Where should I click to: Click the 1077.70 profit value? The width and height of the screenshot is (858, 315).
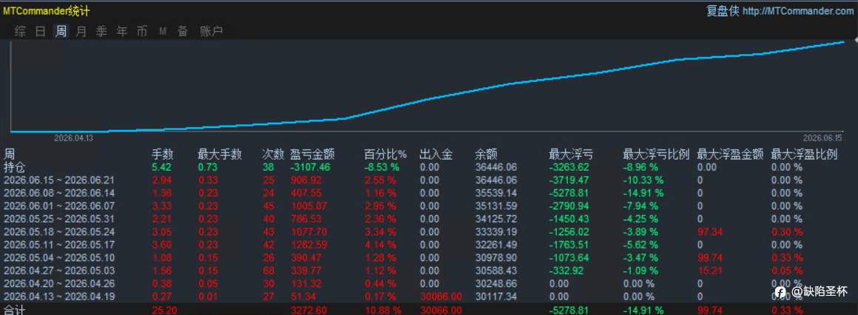[308, 232]
